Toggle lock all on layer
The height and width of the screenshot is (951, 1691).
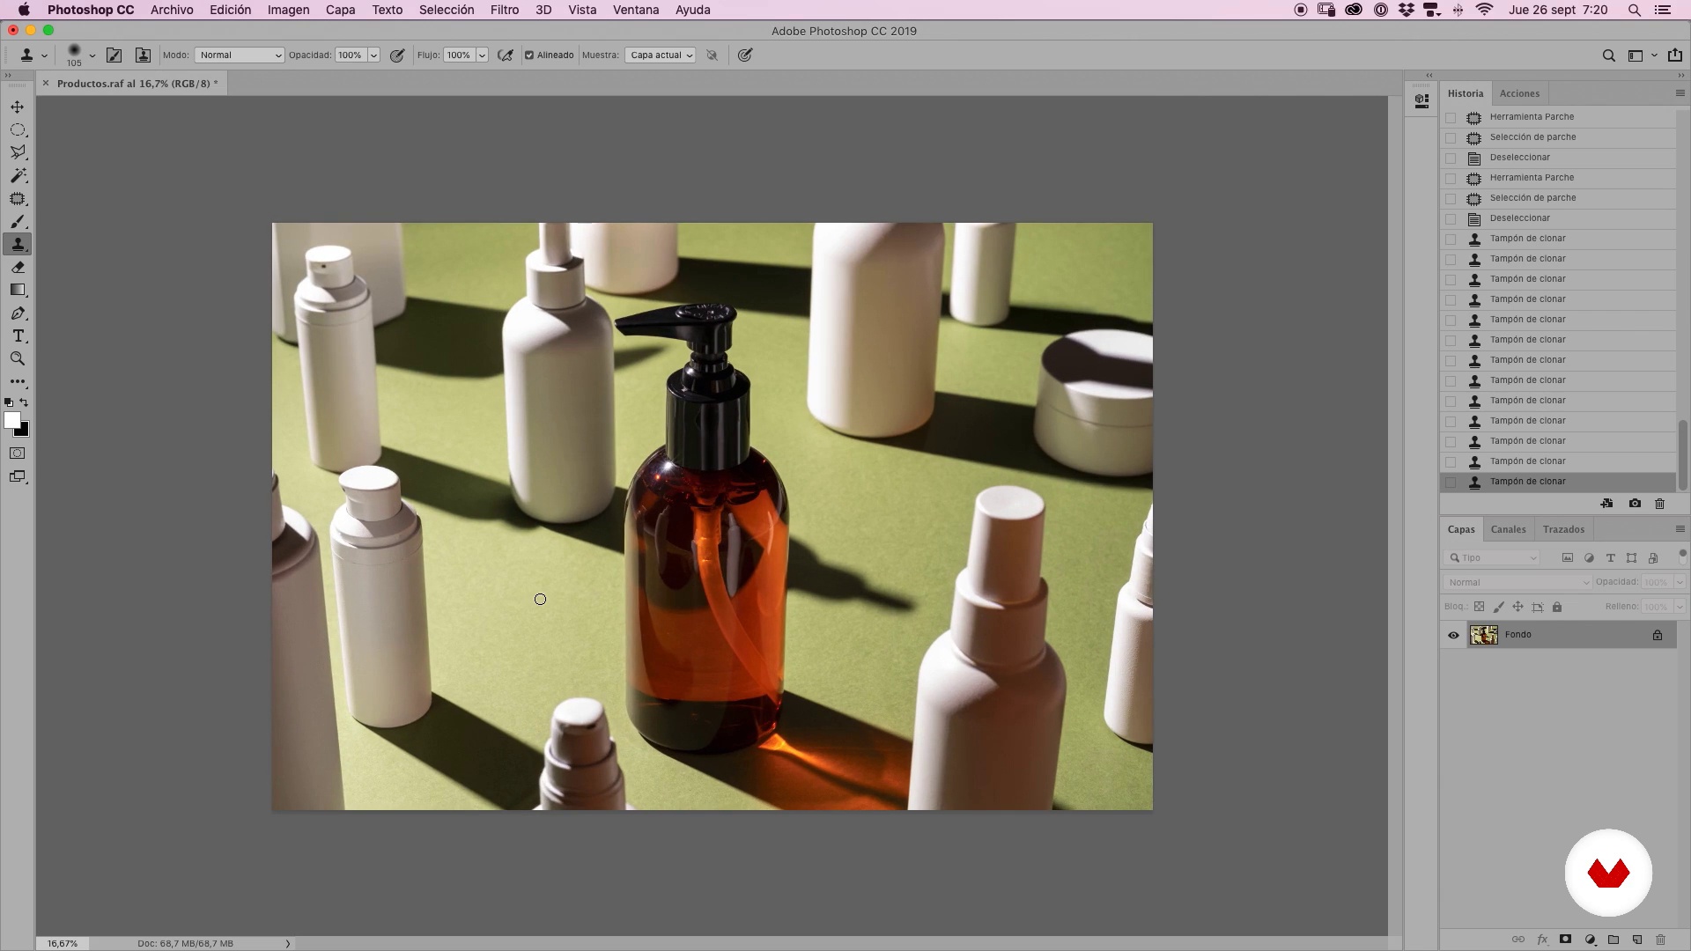1557,607
